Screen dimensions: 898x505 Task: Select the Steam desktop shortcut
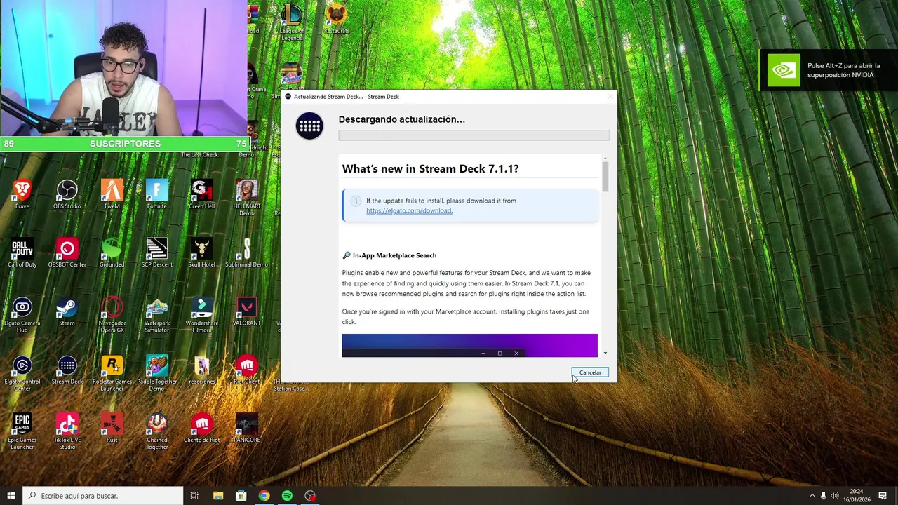pos(67,311)
